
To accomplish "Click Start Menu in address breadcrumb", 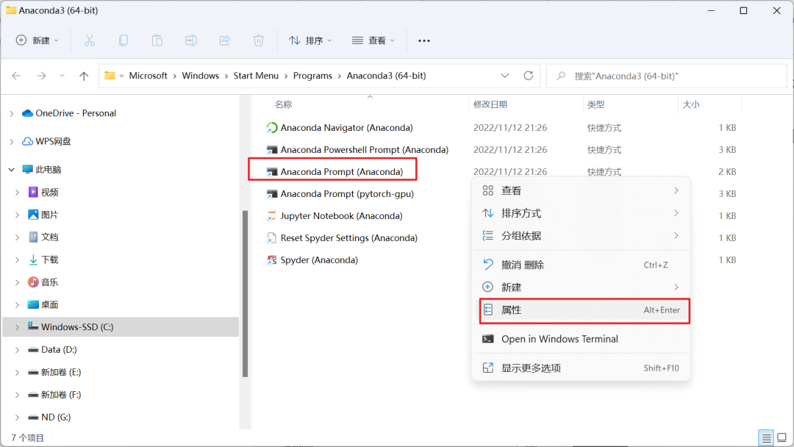I will [256, 76].
